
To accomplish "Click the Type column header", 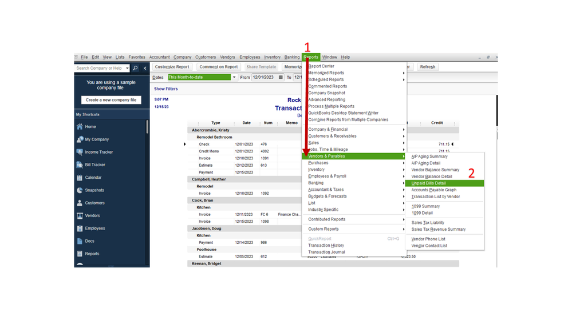I will [x=216, y=123].
